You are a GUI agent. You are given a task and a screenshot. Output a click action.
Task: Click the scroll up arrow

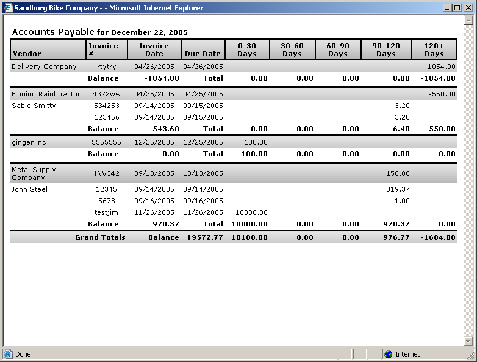pyautogui.click(x=468, y=20)
